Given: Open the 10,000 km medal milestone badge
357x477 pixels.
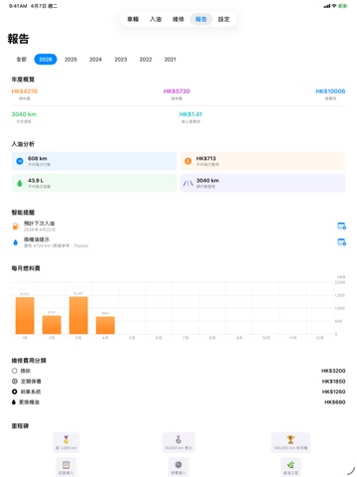Looking at the screenshot, I should 178,442.
